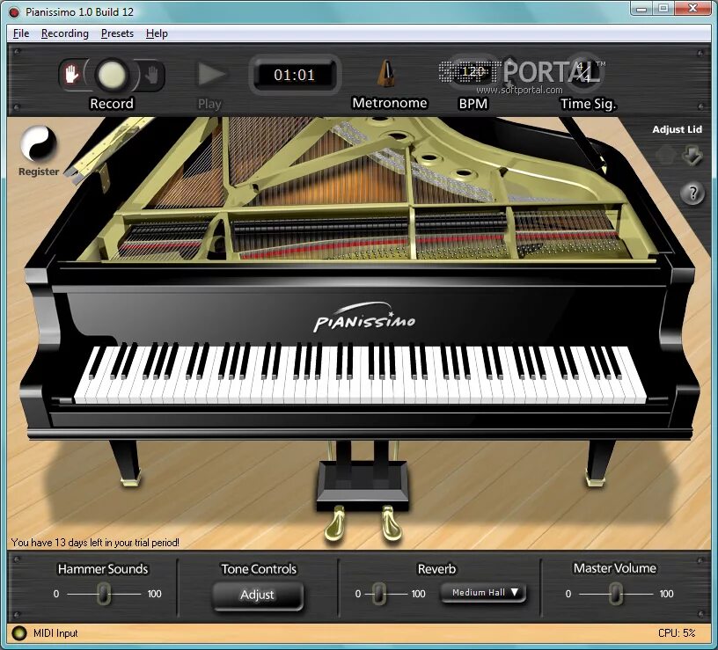Click the 01:01 time display
The width and height of the screenshot is (718, 650).
tap(294, 75)
